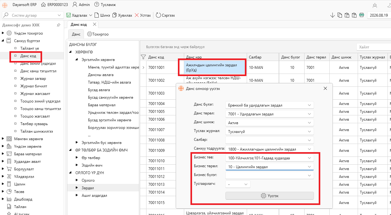The width and height of the screenshot is (391, 215).
Task: Click the 2026.08.19 date field
Action: pos(379,15)
